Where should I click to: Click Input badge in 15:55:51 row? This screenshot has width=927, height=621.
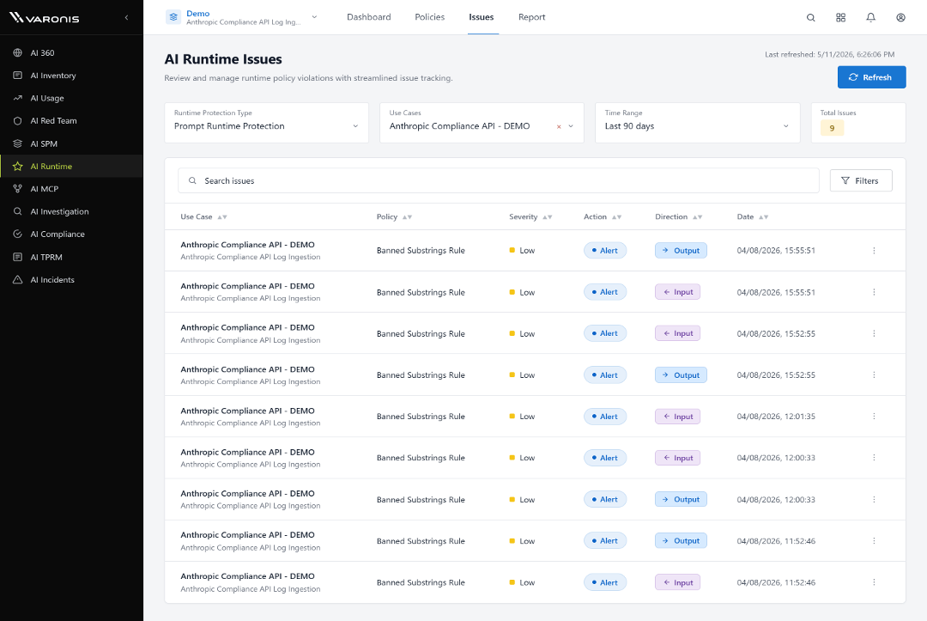pyautogui.click(x=677, y=292)
